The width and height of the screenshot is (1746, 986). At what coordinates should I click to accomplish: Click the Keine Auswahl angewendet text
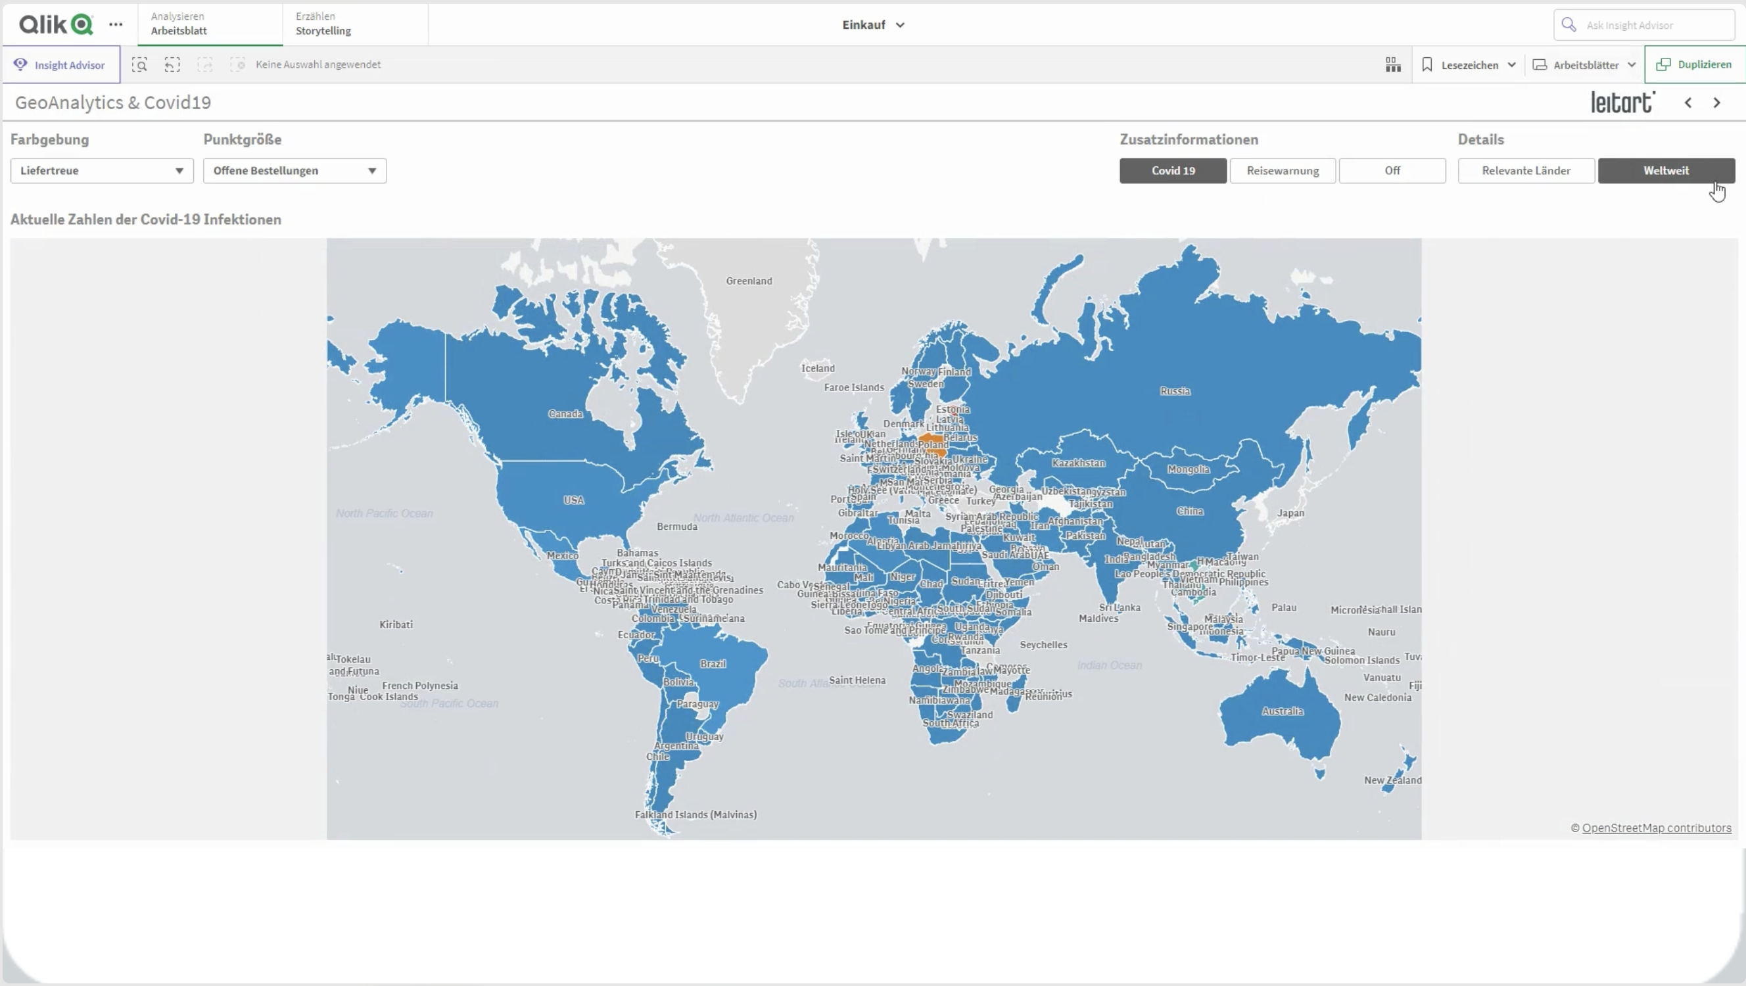click(x=318, y=64)
